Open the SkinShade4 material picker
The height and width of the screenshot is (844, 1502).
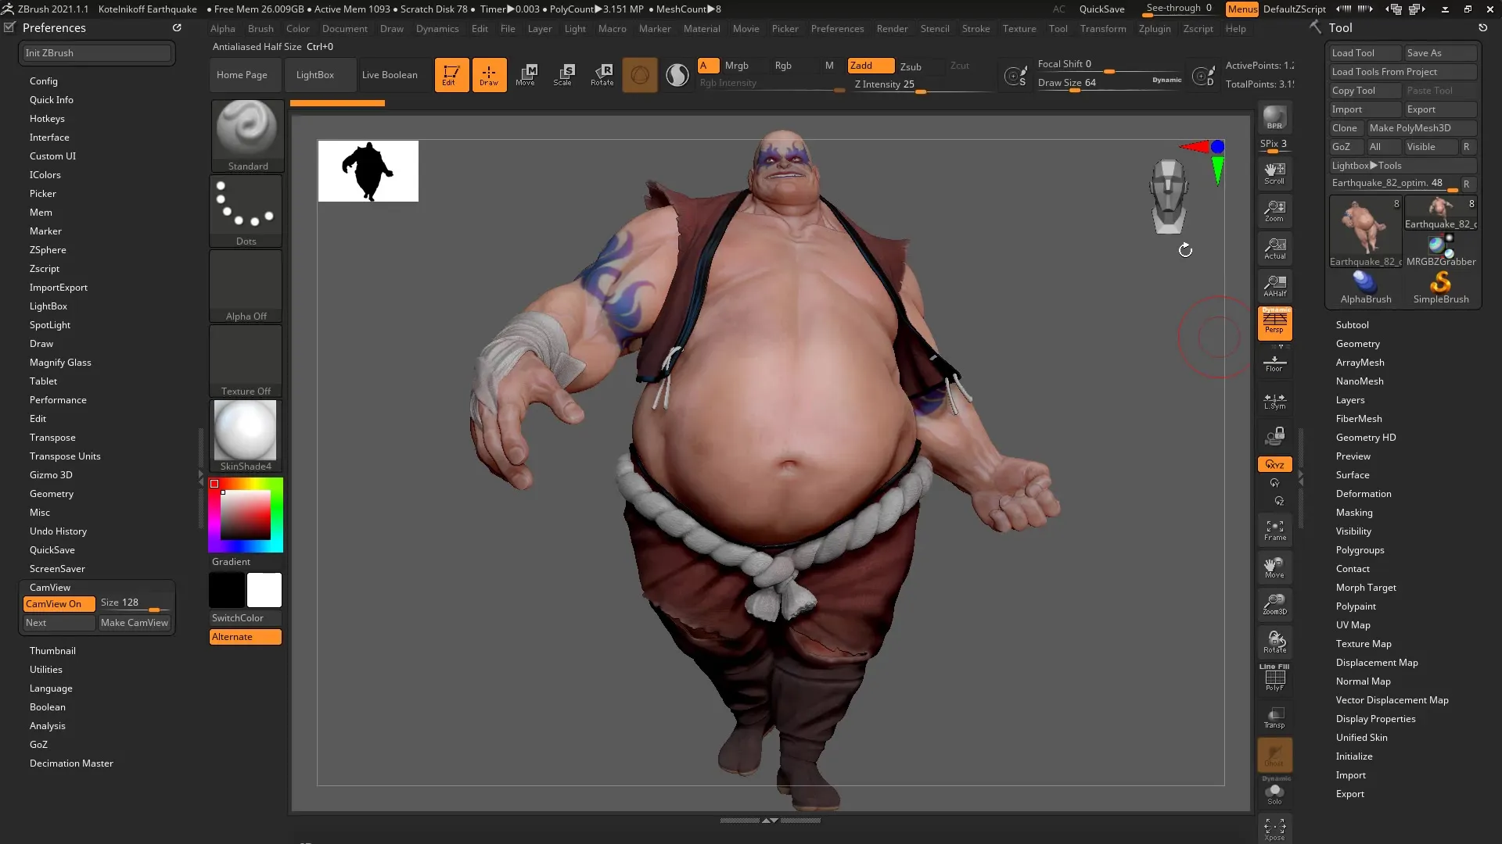pos(246,435)
